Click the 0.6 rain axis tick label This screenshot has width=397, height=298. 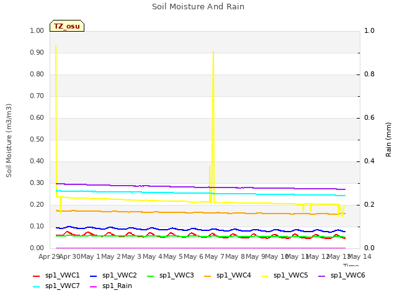pyautogui.click(x=369, y=117)
